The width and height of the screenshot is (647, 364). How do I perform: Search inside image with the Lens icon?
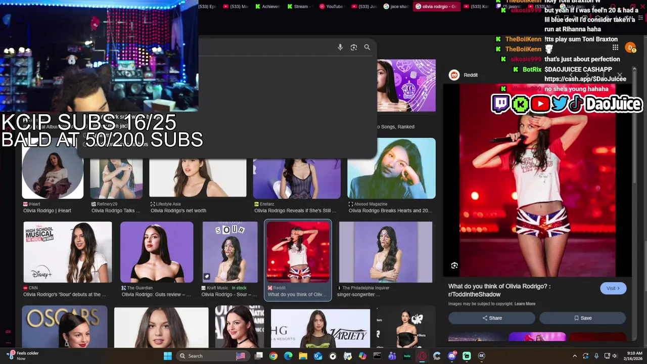tap(454, 265)
